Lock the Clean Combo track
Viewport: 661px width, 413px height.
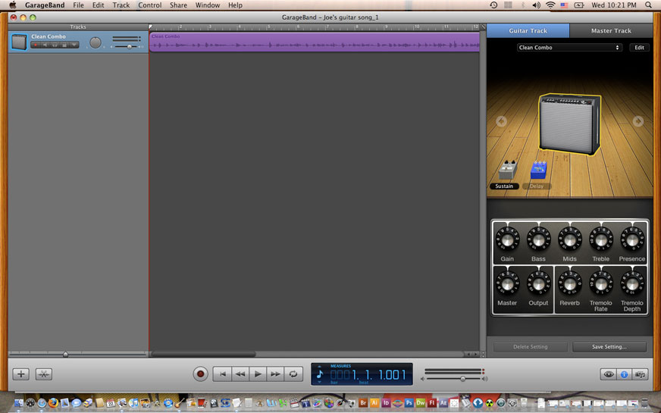point(64,45)
